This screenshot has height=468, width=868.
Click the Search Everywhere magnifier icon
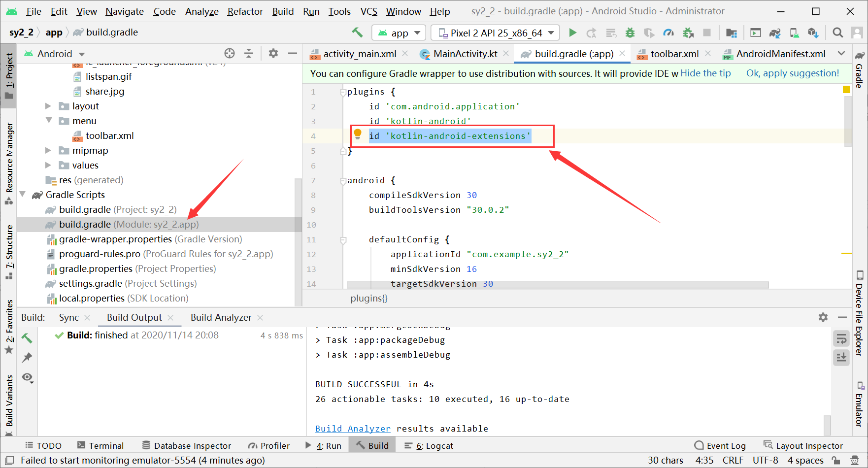pos(837,33)
